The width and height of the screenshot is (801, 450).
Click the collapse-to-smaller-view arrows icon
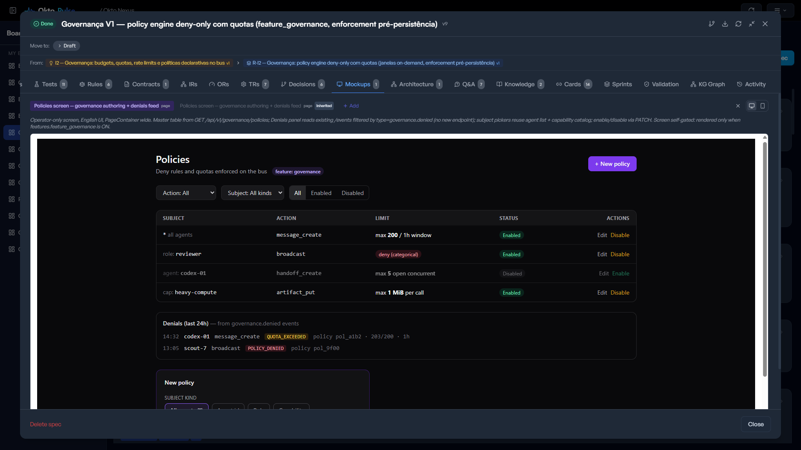coord(752,24)
